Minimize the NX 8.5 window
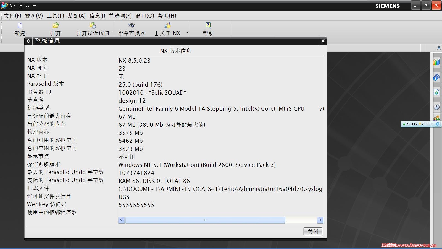The image size is (442, 249). 415,6
